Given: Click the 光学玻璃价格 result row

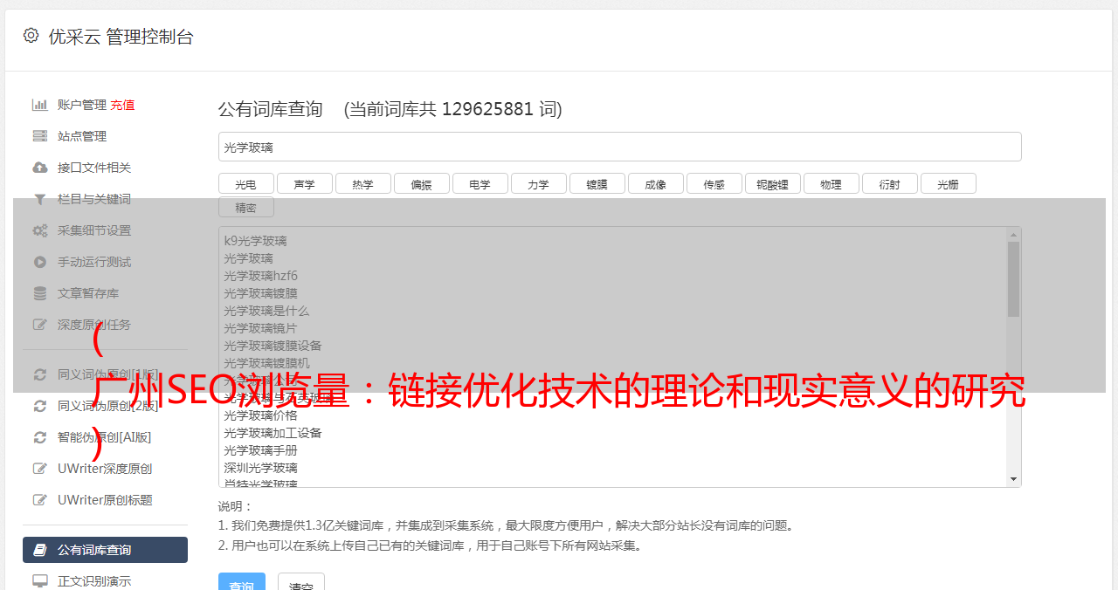Looking at the screenshot, I should (260, 415).
